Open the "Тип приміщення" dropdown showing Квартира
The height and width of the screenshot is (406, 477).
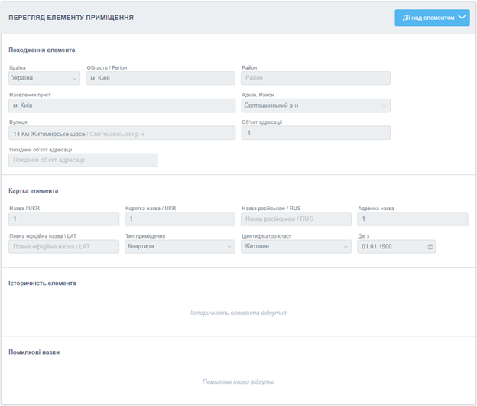click(x=180, y=247)
